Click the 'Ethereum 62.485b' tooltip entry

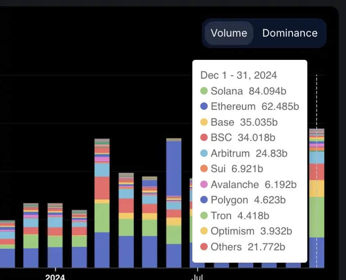click(x=250, y=106)
